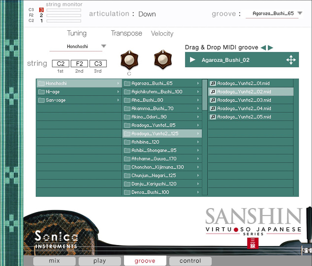This screenshot has height=266, width=312.
Task: Click the 3rd string C3 value box
Action: pyautogui.click(x=98, y=63)
